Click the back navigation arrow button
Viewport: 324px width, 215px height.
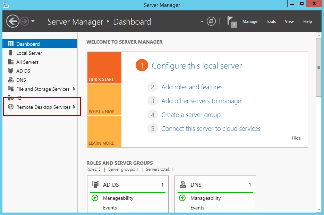click(x=13, y=21)
